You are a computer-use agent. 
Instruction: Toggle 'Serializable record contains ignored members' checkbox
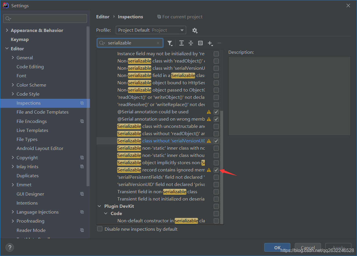[x=216, y=170]
